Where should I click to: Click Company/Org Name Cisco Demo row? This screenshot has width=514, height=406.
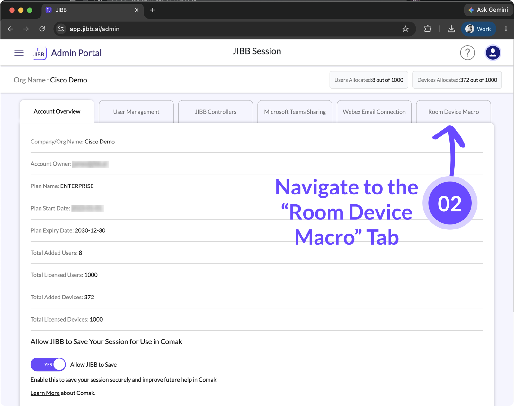pos(257,142)
